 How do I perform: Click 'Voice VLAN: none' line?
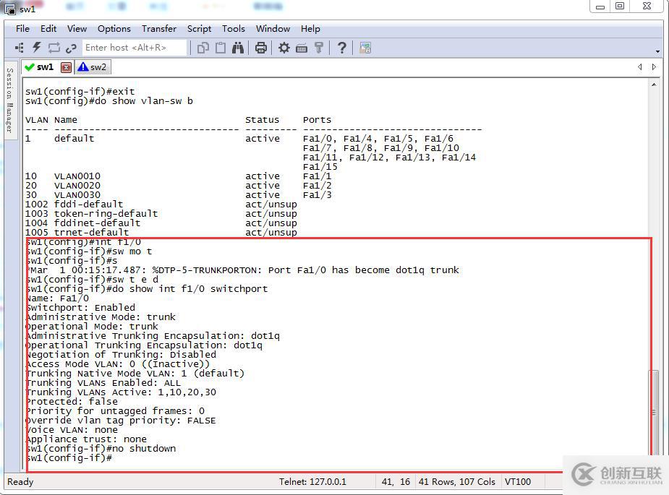click(x=72, y=429)
